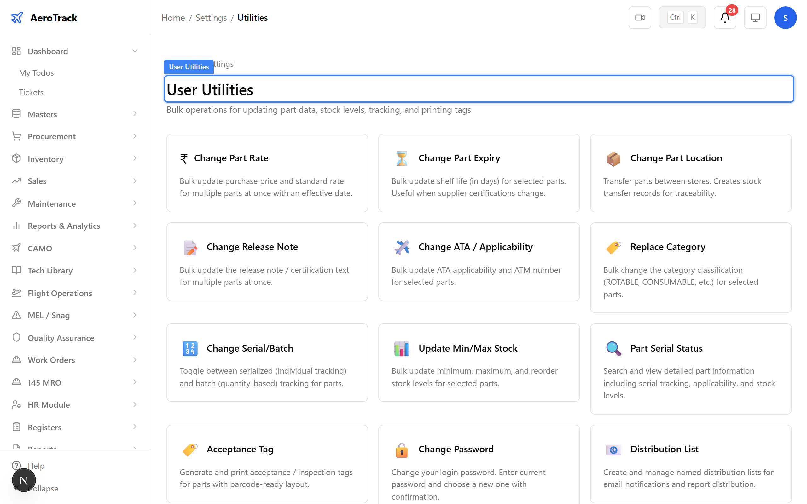Click the Reports & Analytics chart icon
Viewport: 807px width, 504px height.
[x=17, y=226]
